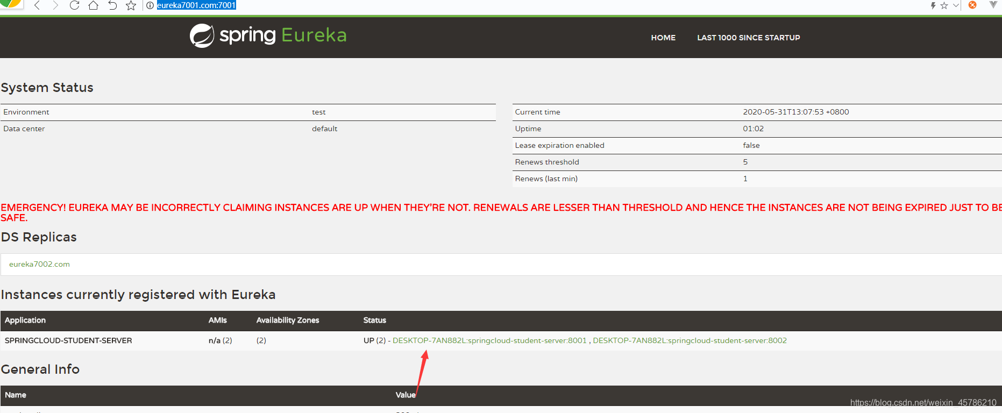The image size is (1002, 413).
Task: Click the DS Replicas heading
Action: click(39, 237)
